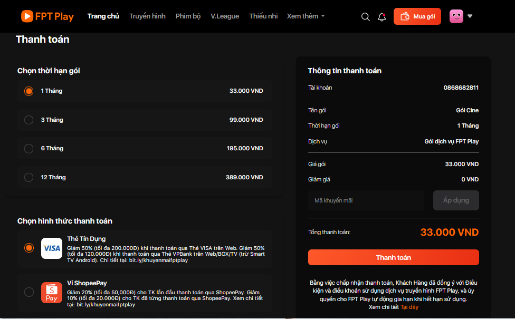Open the Phim bộ section

[x=188, y=16]
